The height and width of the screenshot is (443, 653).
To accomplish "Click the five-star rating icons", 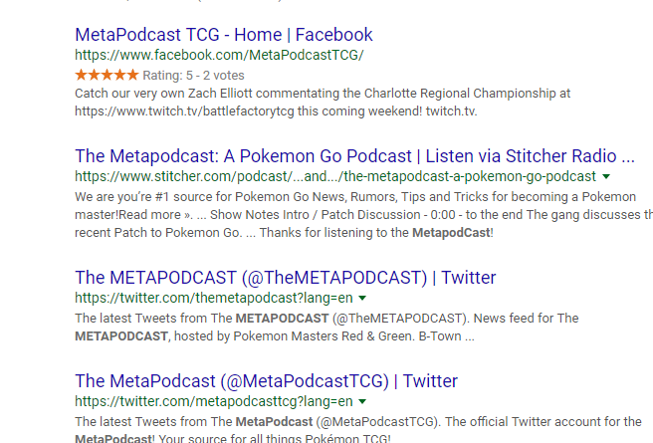I will [107, 75].
